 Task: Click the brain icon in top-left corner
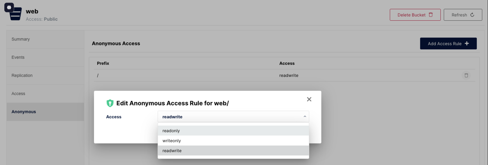tap(9, 7)
